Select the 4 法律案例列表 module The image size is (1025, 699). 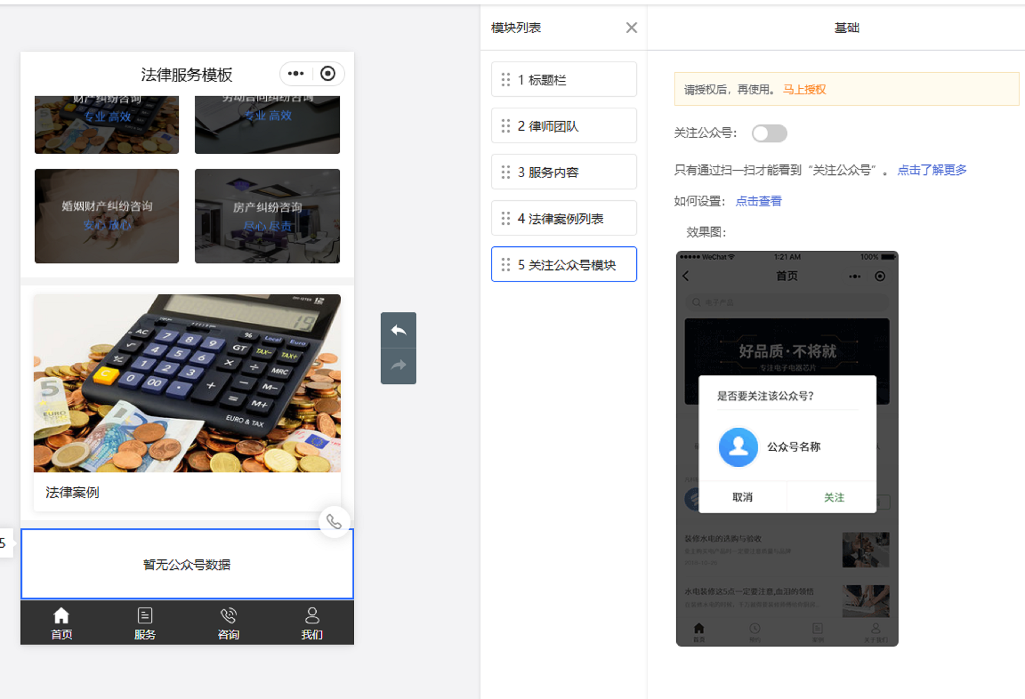click(564, 218)
